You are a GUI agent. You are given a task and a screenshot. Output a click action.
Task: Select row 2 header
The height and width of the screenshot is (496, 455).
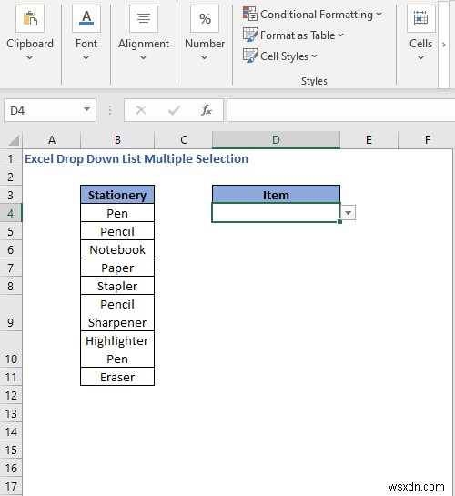coord(11,177)
